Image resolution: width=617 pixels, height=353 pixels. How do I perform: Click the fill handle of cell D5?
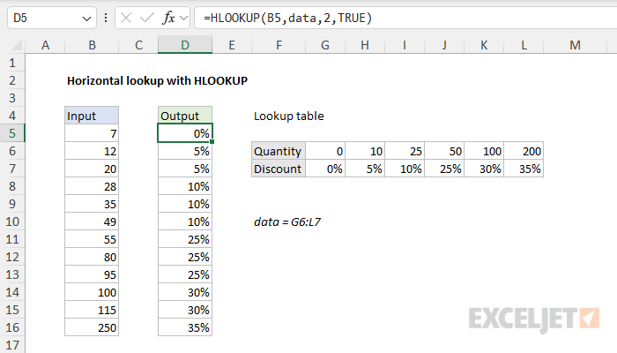(212, 142)
